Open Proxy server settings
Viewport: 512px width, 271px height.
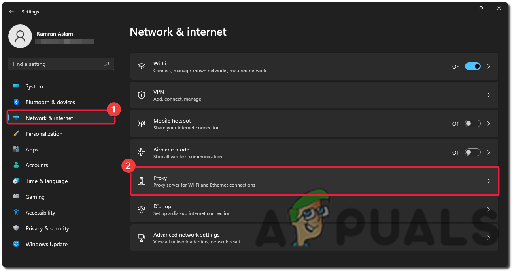314,181
